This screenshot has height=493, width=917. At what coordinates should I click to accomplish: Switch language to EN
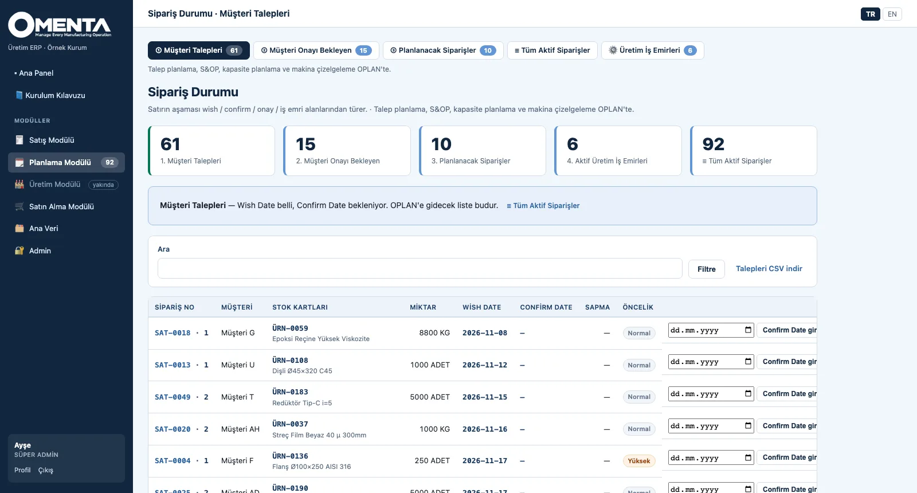892,14
